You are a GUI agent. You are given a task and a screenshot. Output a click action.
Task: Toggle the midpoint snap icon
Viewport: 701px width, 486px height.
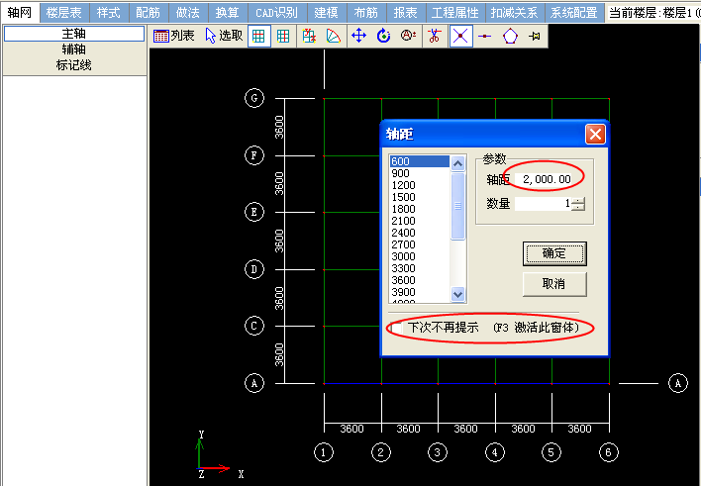(x=484, y=36)
